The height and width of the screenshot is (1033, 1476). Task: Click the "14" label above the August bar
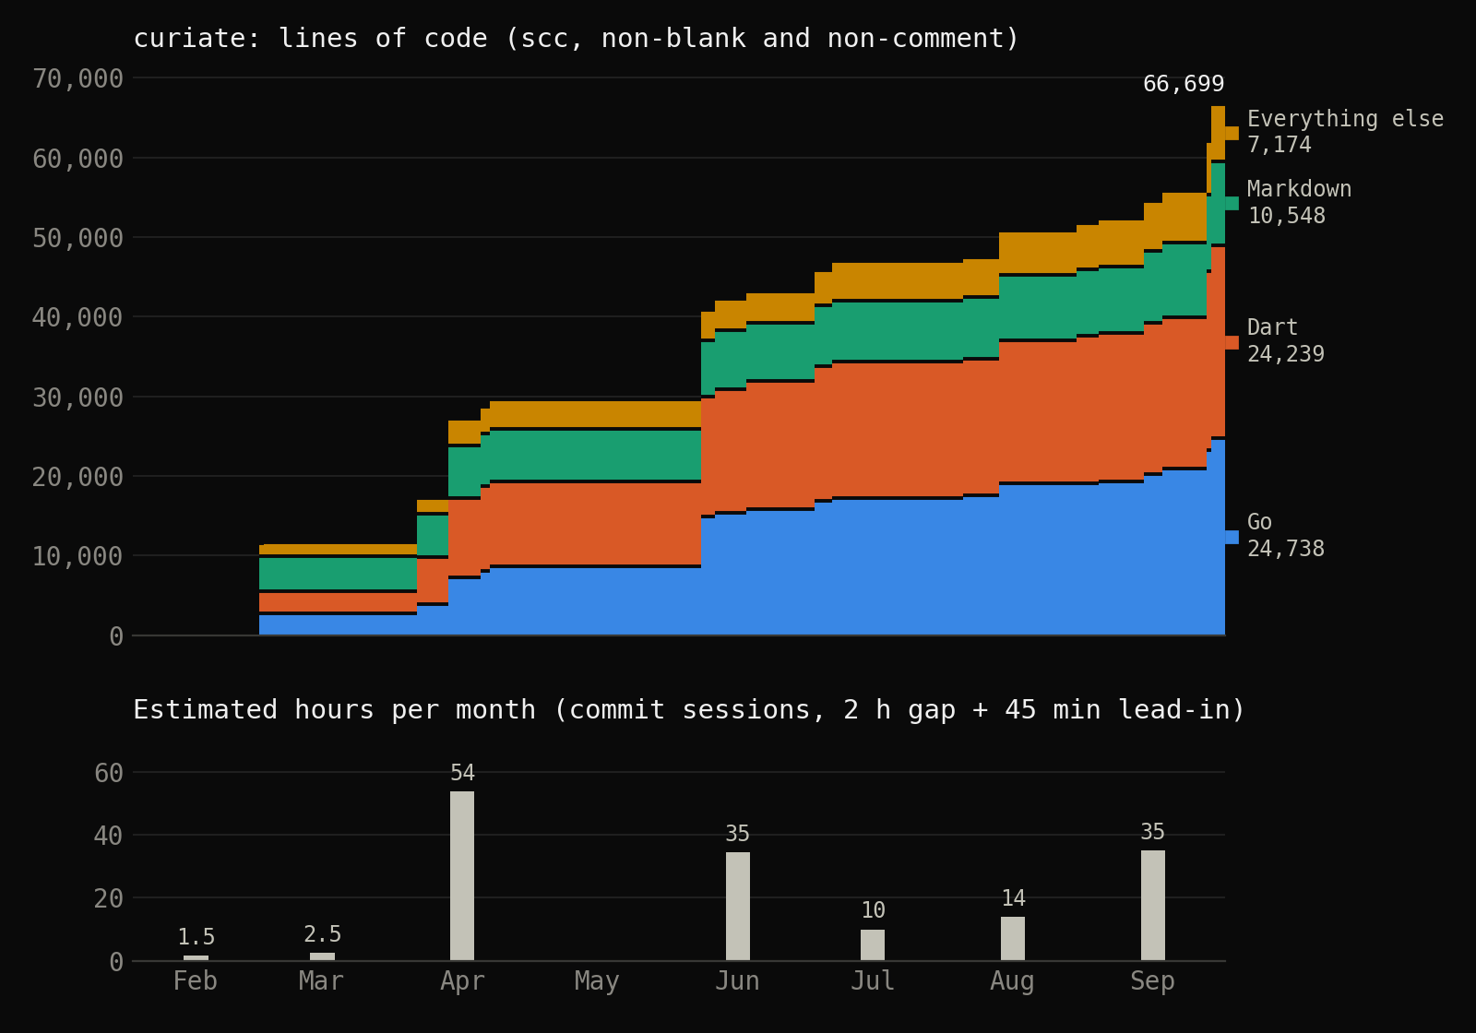[1013, 898]
